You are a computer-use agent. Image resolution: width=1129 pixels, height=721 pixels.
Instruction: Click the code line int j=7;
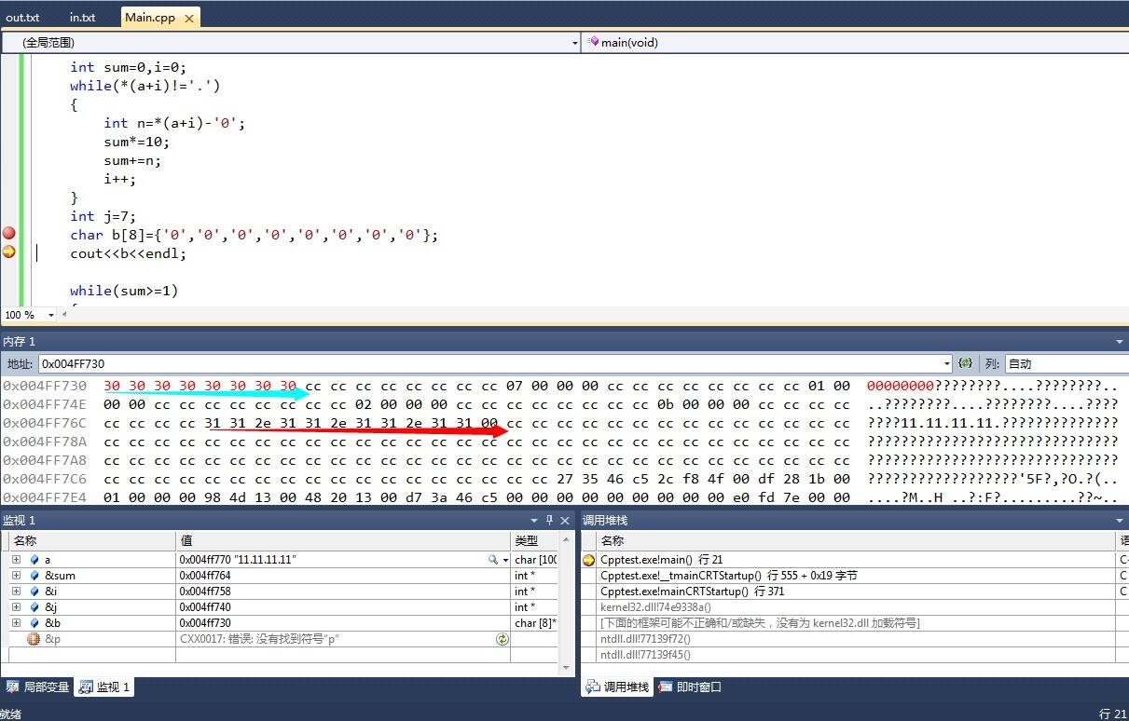point(103,216)
